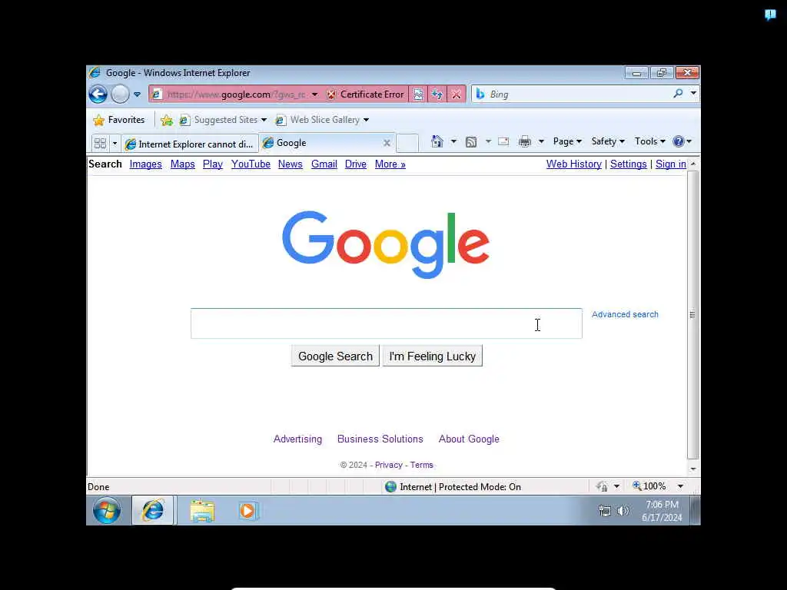Open the YouTube link

(x=251, y=164)
